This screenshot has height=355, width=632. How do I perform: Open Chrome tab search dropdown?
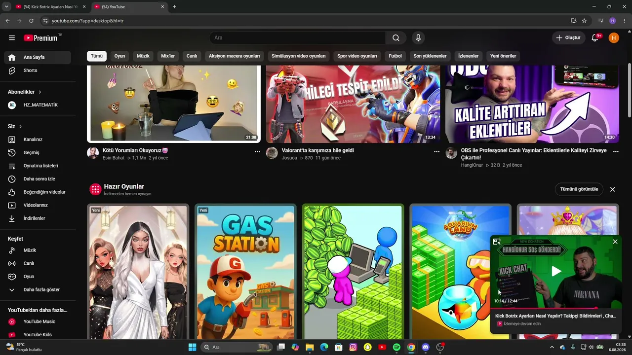(x=6, y=7)
